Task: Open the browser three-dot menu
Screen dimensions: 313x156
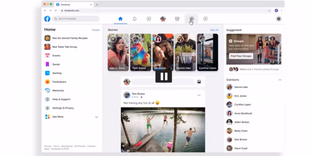Action: 281,10
